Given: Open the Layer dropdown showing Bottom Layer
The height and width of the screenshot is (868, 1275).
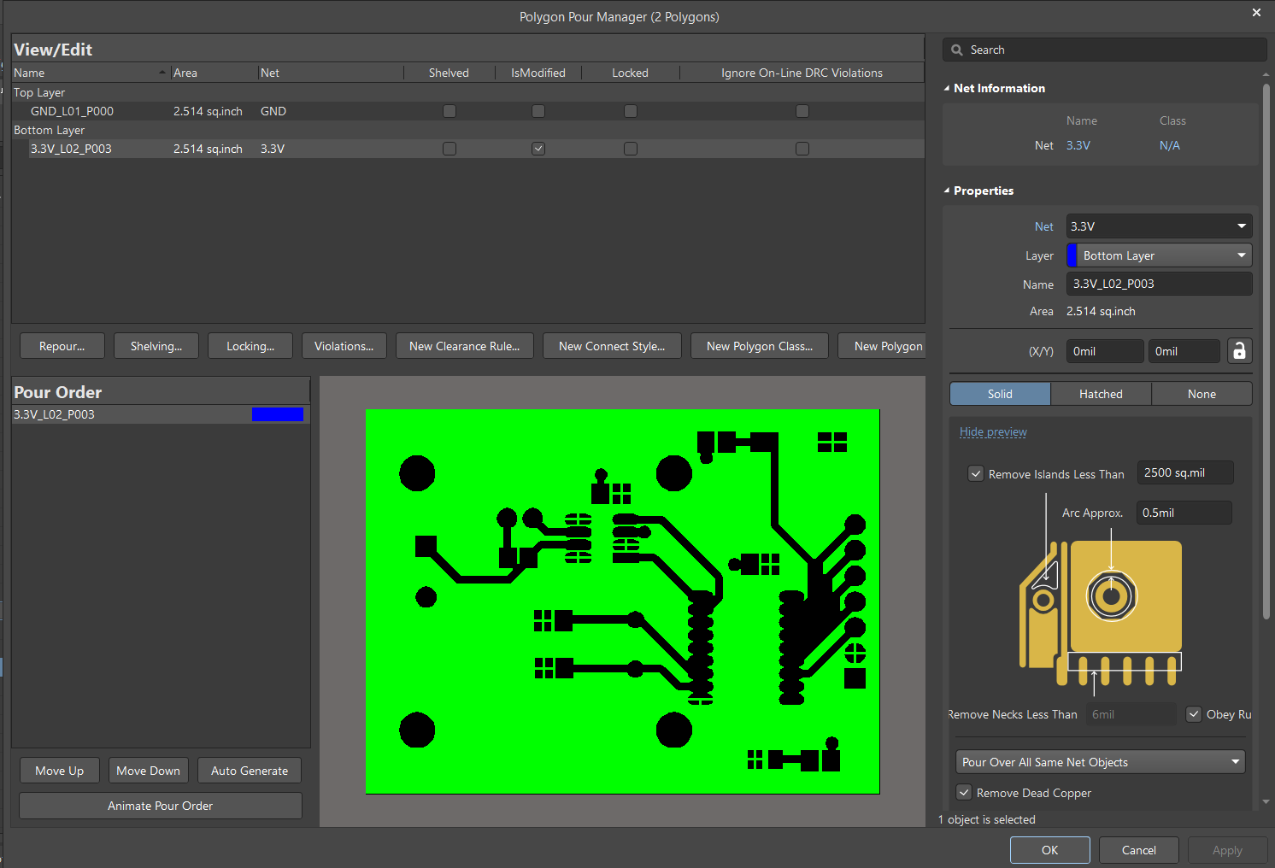Looking at the screenshot, I should (1159, 255).
